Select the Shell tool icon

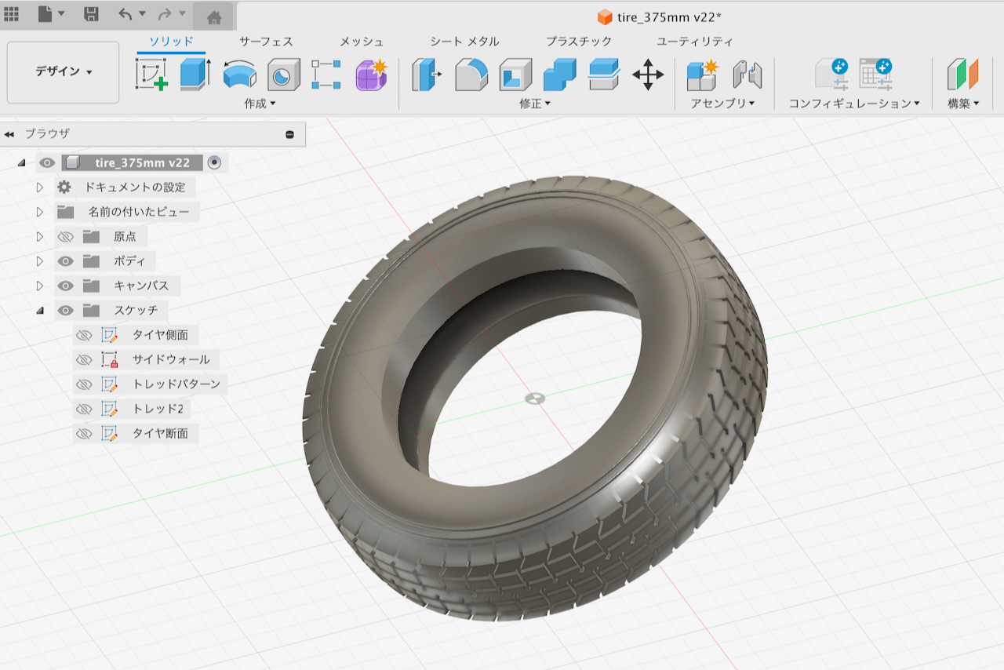coord(515,75)
